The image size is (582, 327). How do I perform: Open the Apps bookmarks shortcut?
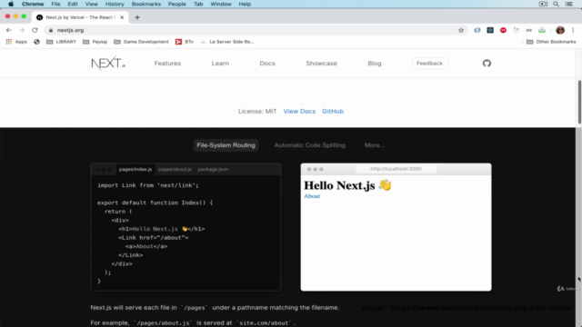coord(16,42)
